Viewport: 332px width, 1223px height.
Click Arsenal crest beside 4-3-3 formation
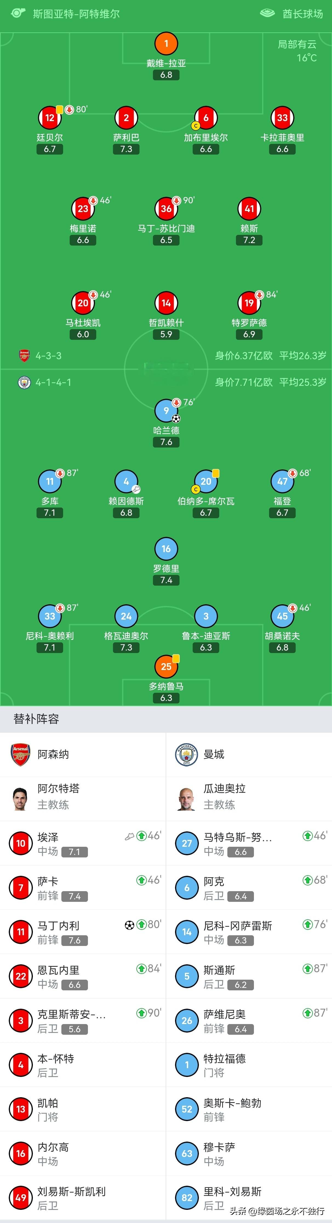point(24,356)
